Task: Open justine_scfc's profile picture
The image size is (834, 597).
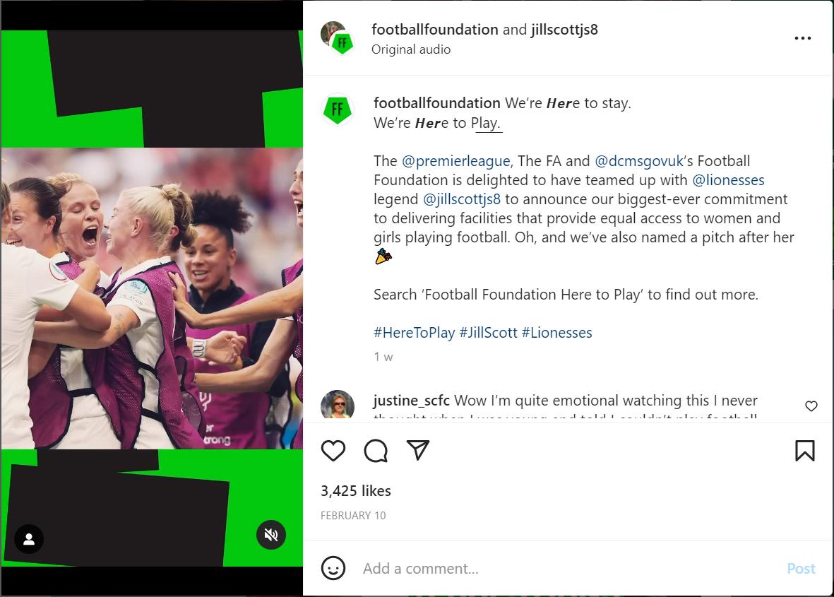Action: click(338, 404)
